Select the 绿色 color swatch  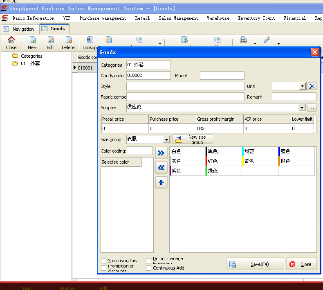pos(224,171)
